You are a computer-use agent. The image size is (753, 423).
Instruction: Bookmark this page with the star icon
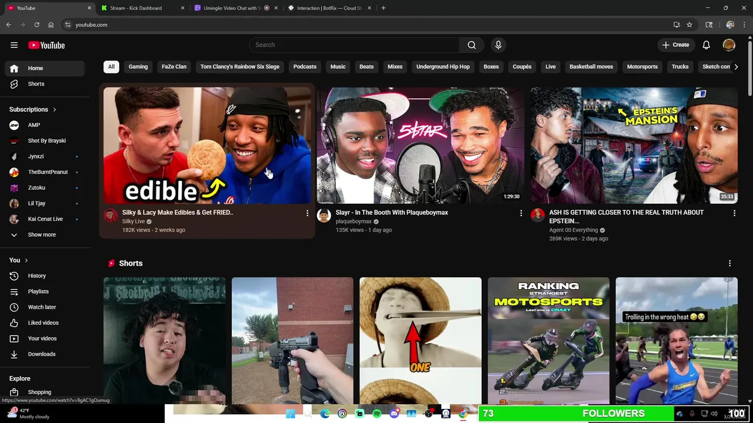689,25
